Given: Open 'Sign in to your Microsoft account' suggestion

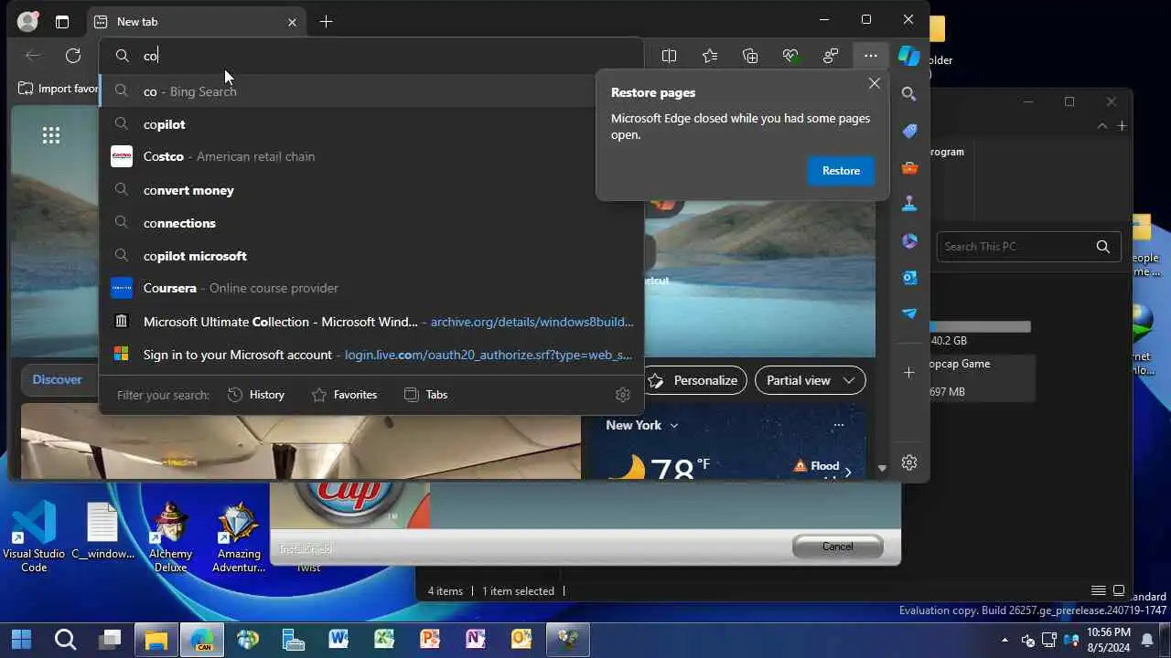Looking at the screenshot, I should tap(371, 355).
